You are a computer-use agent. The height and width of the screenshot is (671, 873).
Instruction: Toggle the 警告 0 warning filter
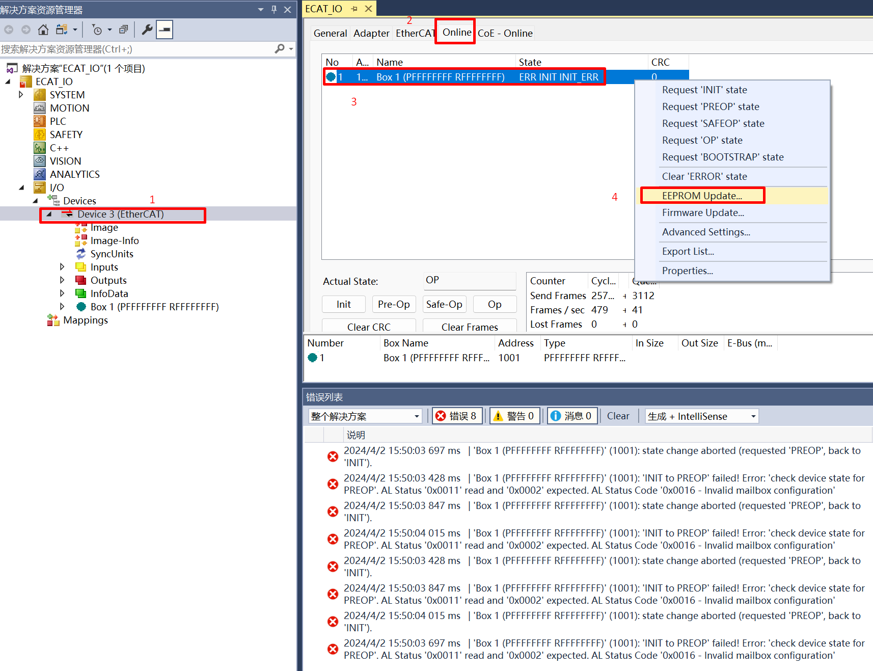(514, 416)
